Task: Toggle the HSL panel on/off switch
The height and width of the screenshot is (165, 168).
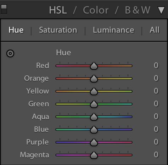Action: 4,10
